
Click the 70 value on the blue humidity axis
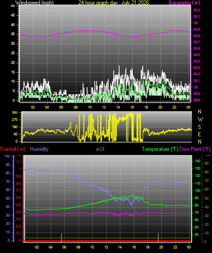tap(8, 181)
